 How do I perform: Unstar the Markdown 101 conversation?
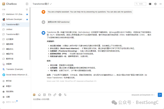27,14
